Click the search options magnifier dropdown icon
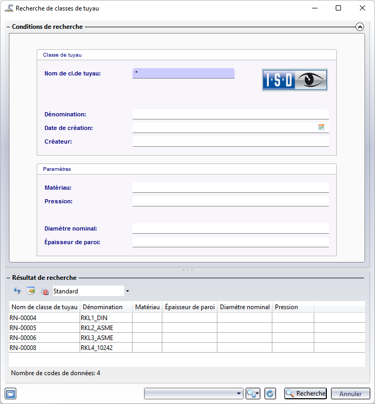Screen dimensions: 375x404 point(252,394)
